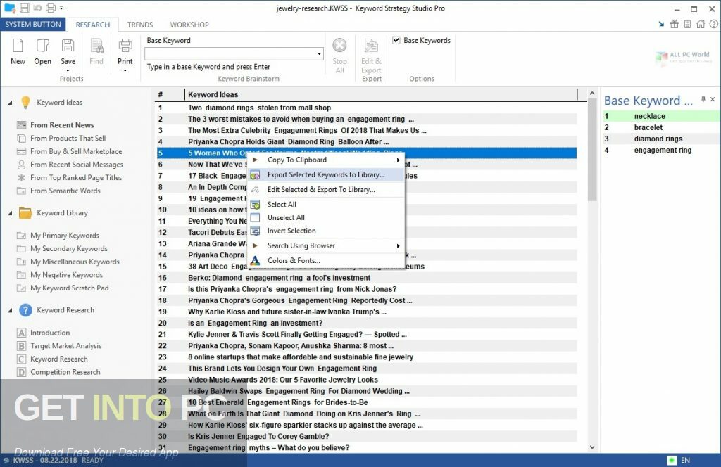The height and width of the screenshot is (467, 721).
Task: Close the Base Keyword panel
Action: (x=713, y=99)
